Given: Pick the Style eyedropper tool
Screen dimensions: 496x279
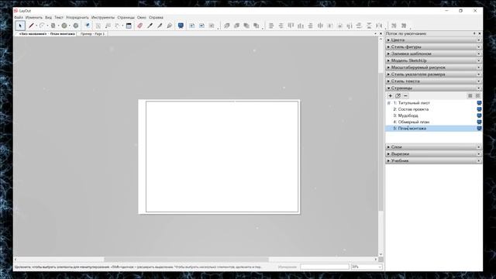Looking at the screenshot, I should coord(150,26).
